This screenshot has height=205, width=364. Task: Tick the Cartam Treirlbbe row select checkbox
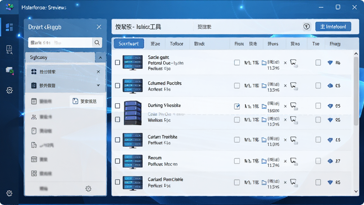tap(117, 140)
